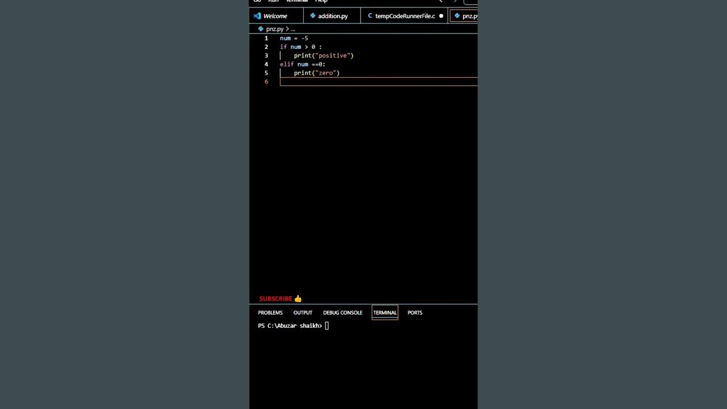This screenshot has width=727, height=409.
Task: Click the 'elif num ==0:' code line
Action: [x=303, y=64]
